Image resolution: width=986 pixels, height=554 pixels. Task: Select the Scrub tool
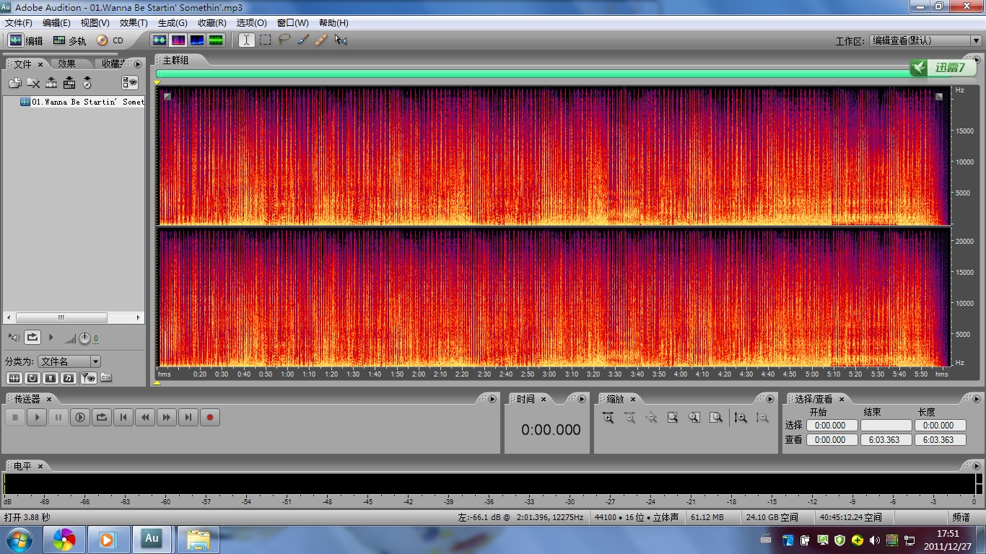(x=341, y=40)
